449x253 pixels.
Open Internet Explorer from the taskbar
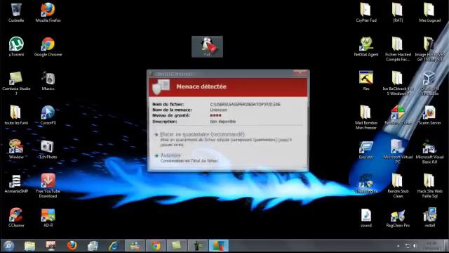114,246
